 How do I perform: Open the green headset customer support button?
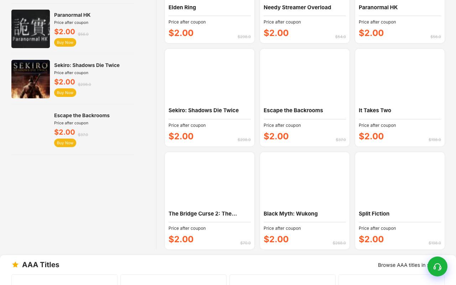(437, 266)
